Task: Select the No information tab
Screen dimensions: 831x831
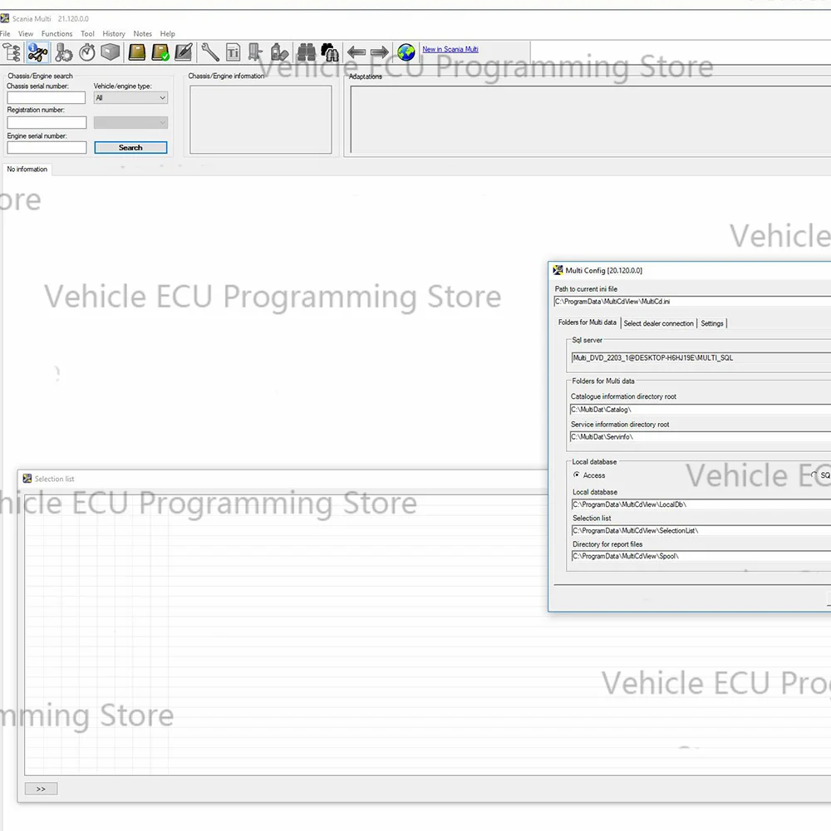Action: [x=27, y=169]
